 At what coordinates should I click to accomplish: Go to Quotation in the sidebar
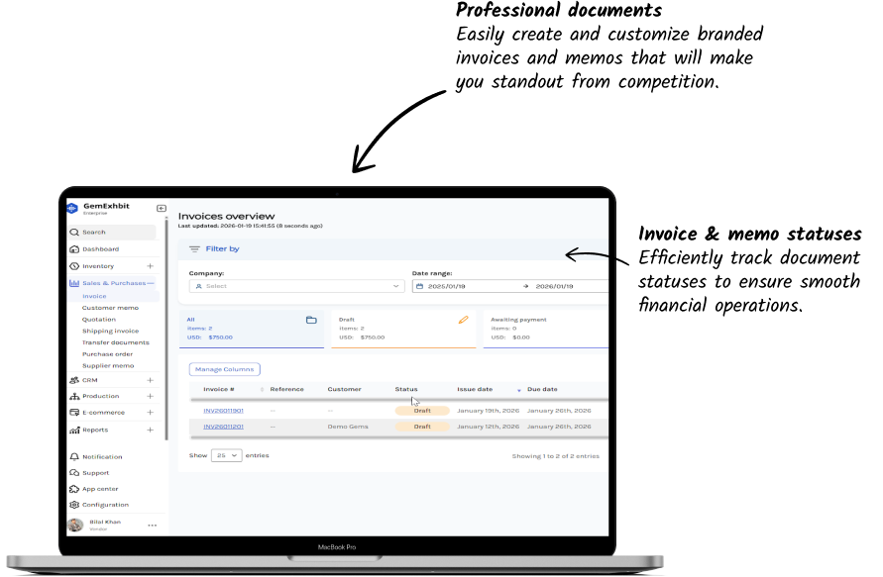pos(99,320)
